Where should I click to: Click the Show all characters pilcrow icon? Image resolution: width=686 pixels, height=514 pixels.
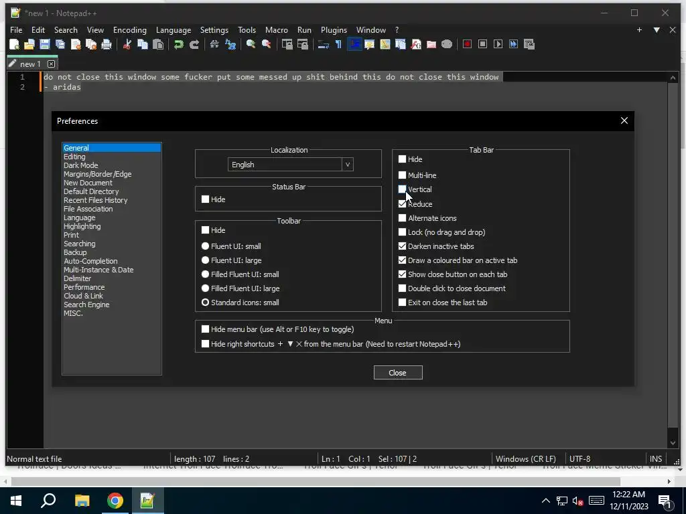tap(338, 44)
